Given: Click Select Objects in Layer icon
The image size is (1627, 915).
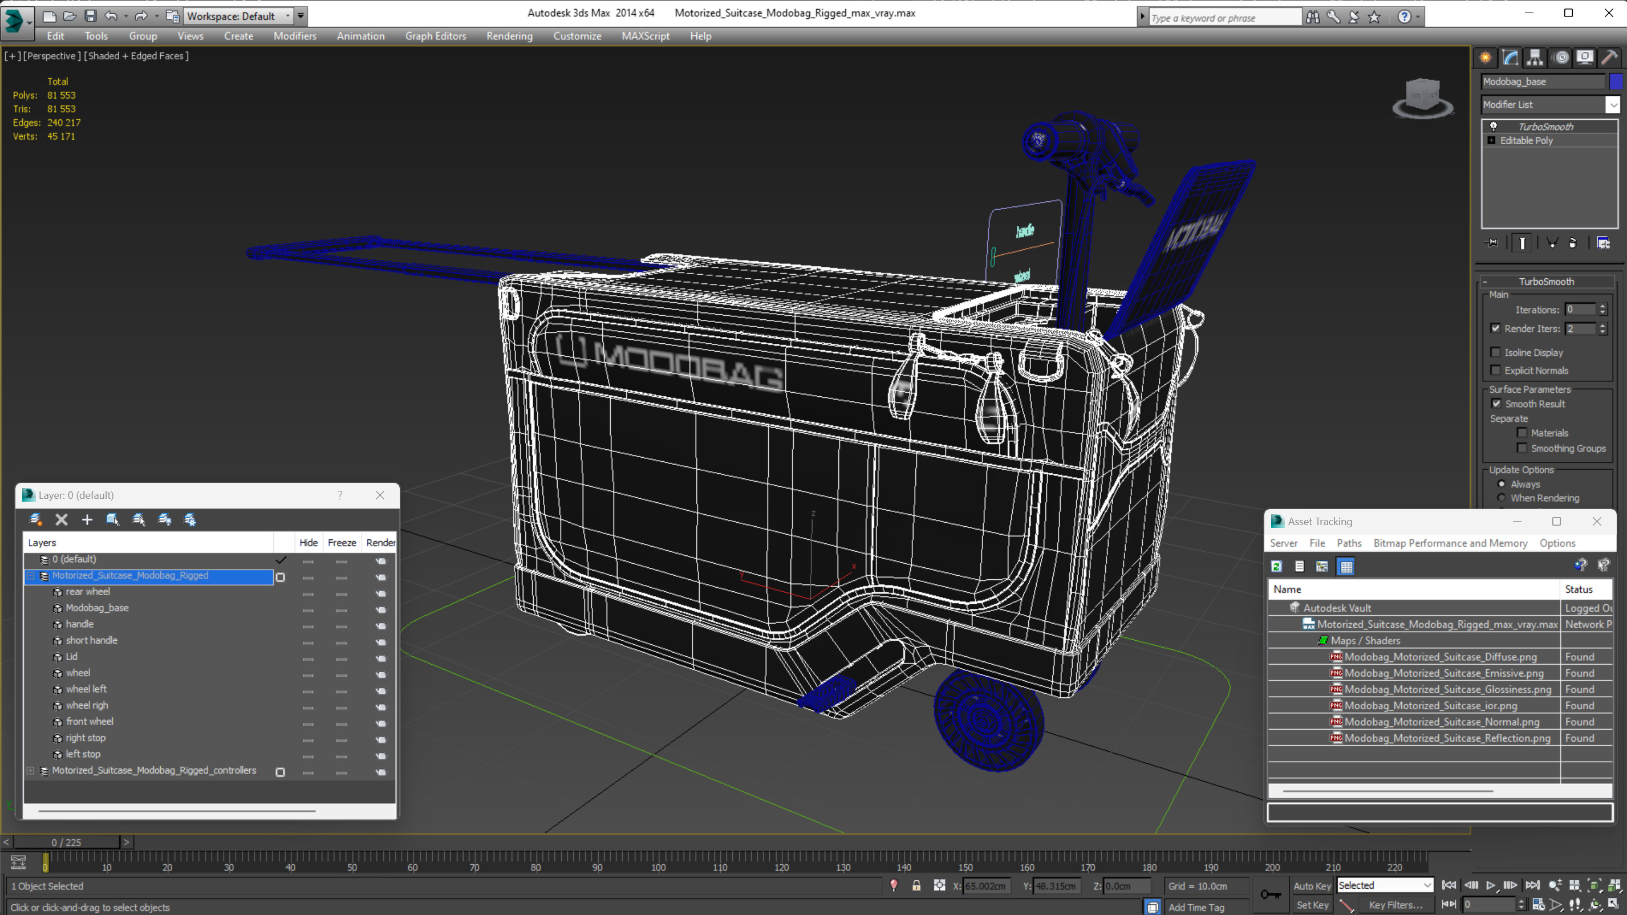Looking at the screenshot, I should (112, 519).
